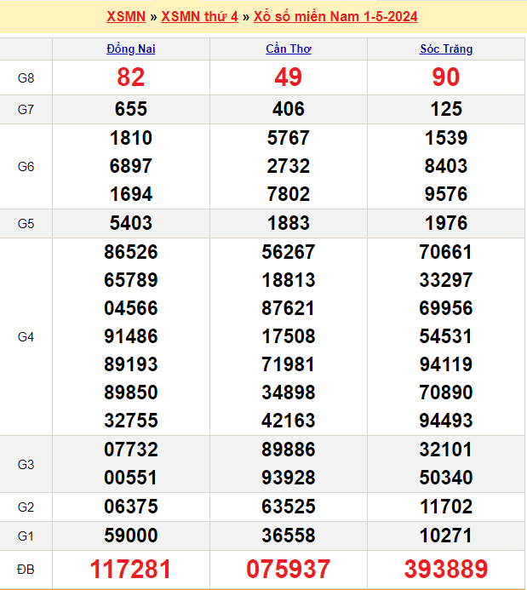Image resolution: width=527 pixels, height=590 pixels.
Task: Open the XSMN thứ 4 link
Action: [199, 17]
